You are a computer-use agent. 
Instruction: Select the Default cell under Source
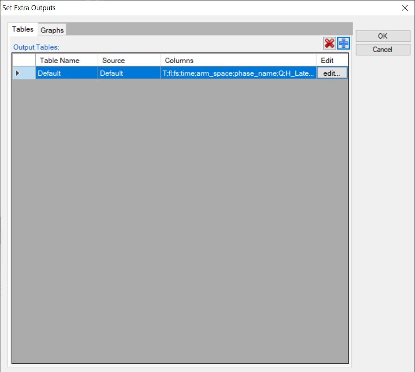coord(129,73)
